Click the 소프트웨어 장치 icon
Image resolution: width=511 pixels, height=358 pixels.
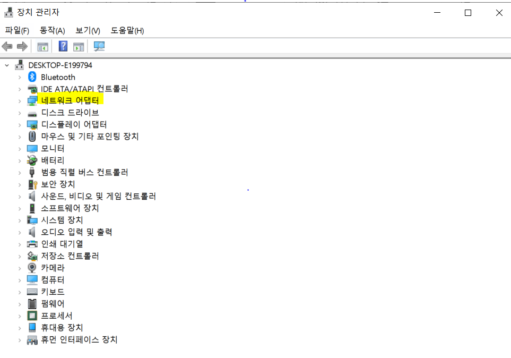[32, 208]
